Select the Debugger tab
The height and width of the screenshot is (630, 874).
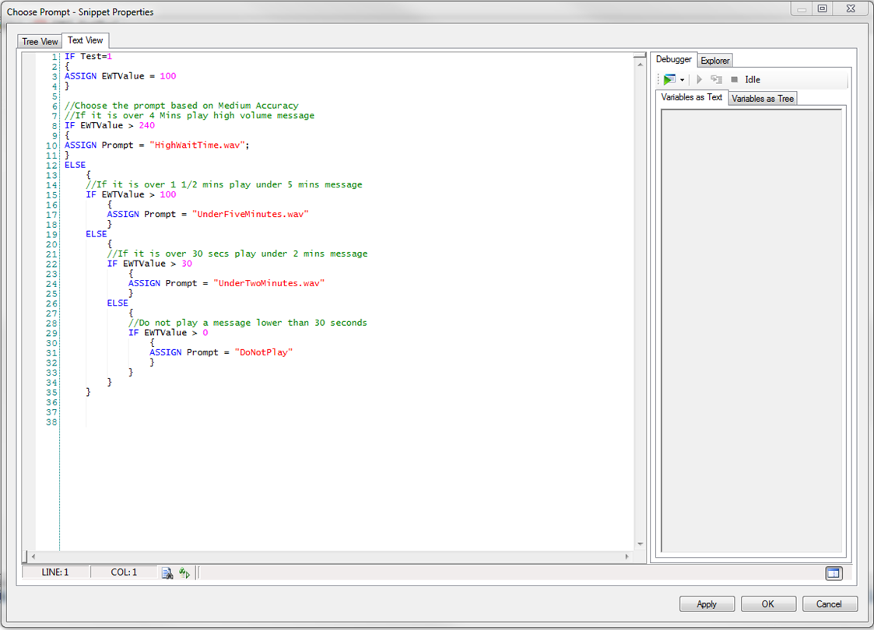pyautogui.click(x=673, y=60)
